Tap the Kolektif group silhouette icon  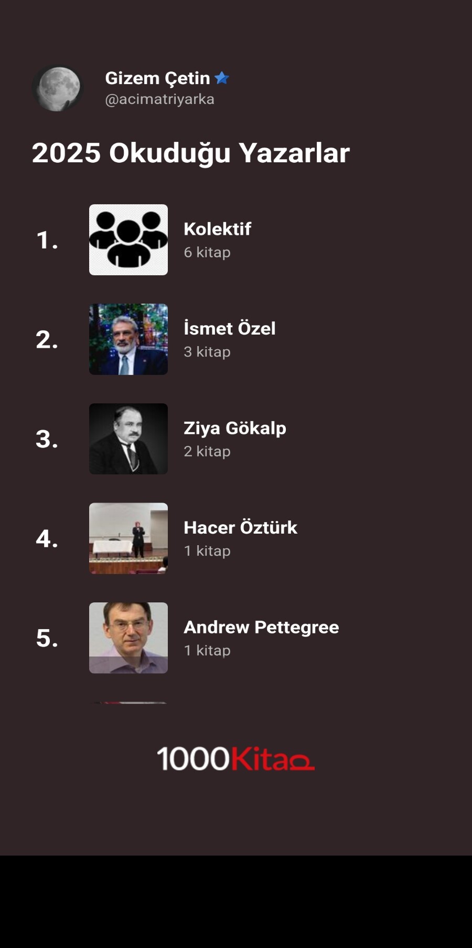128,239
